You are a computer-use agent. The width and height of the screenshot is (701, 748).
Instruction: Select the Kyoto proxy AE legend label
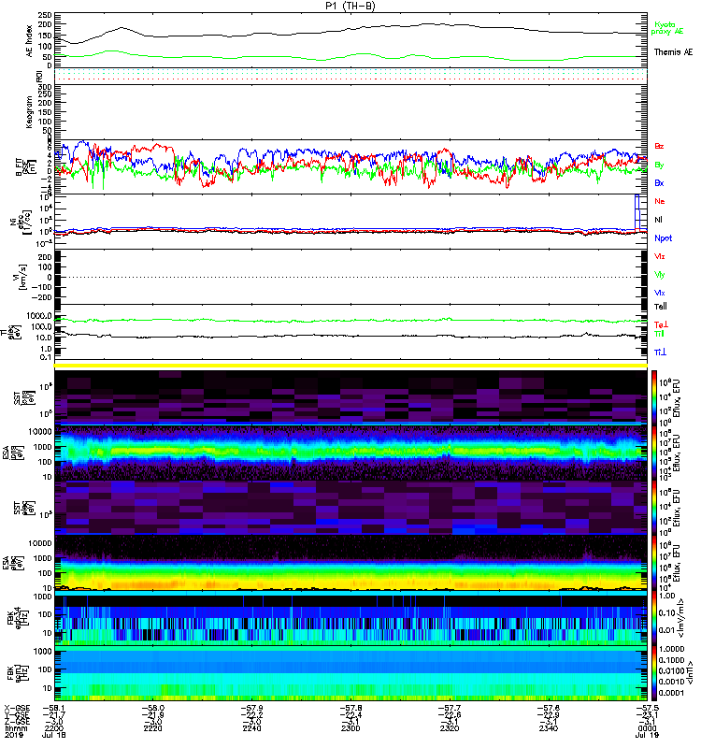[x=666, y=28]
